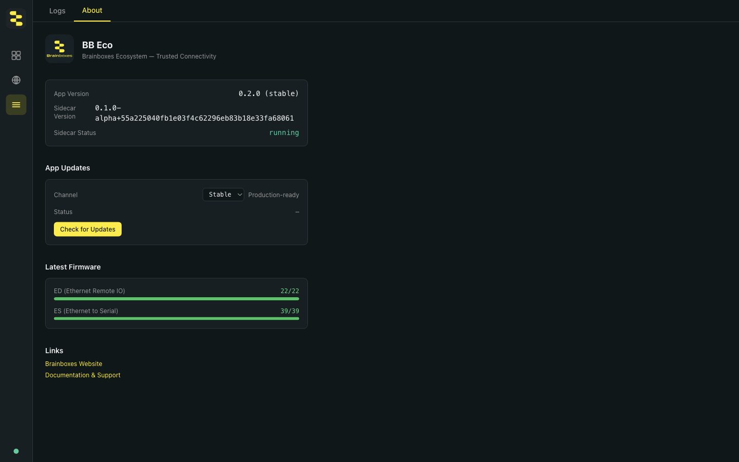Screen dimensions: 739x462
Task: Click the 'running' sidecar status value
Action: click(x=284, y=132)
